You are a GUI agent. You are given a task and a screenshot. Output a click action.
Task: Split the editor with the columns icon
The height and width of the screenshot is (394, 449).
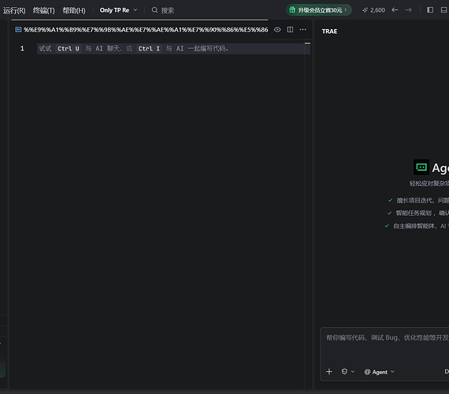(x=290, y=29)
